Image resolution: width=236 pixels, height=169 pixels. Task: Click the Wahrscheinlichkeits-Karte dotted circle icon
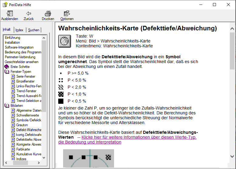pyautogui.click(x=64, y=41)
